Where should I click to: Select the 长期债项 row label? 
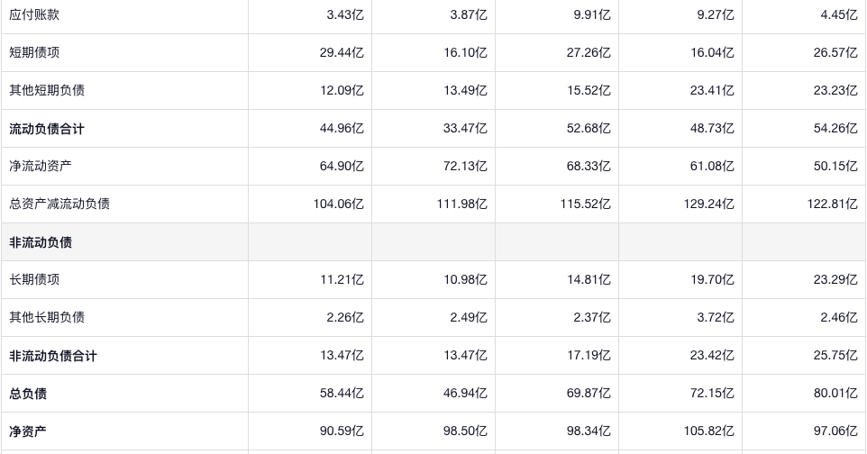34,280
